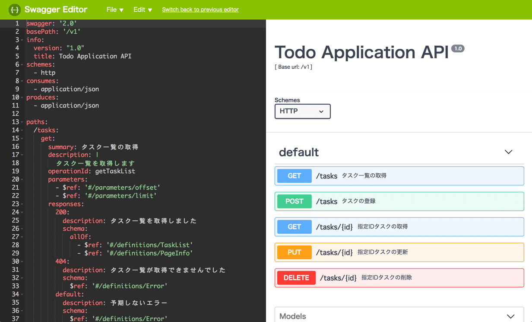Fold the 200 response block at line 24
532x322 pixels.
pyautogui.click(x=22, y=212)
